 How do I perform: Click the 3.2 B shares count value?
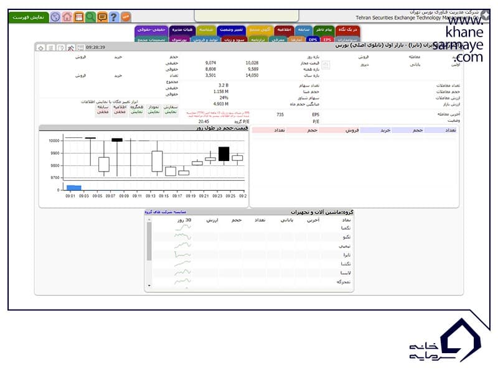pyautogui.click(x=223, y=85)
